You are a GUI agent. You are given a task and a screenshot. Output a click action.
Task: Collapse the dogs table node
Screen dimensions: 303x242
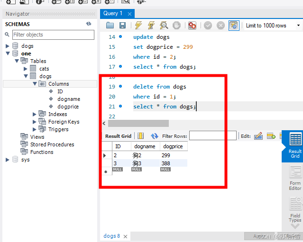(x=26, y=76)
